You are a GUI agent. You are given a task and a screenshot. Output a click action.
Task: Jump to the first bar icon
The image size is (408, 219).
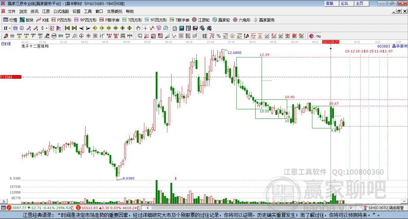point(67,28)
